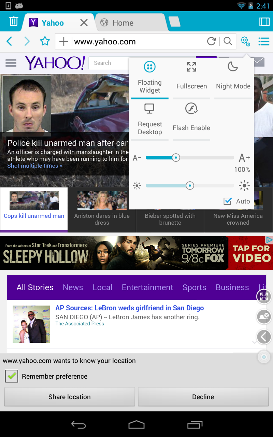This screenshot has width=273, height=437.
Task: Open the LeBron wedding photo thumbnail
Action: pos(31,324)
